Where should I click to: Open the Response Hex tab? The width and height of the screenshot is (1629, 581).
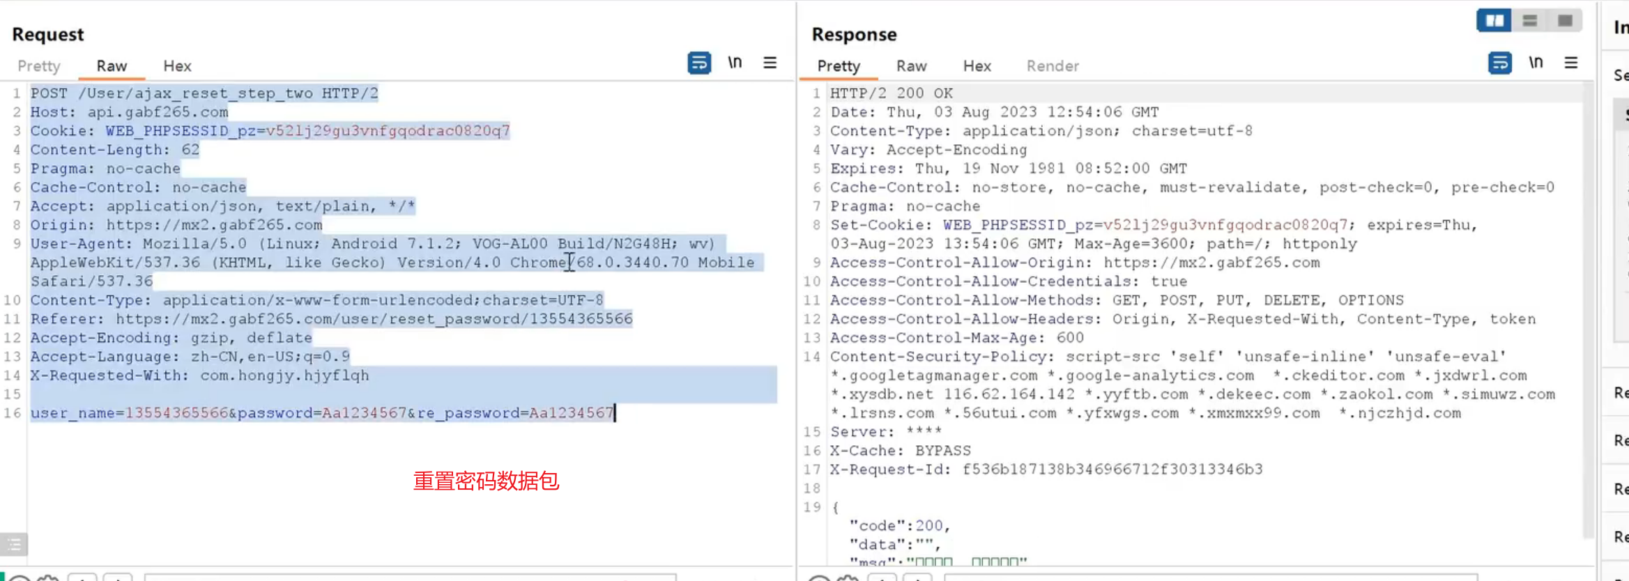click(x=977, y=66)
